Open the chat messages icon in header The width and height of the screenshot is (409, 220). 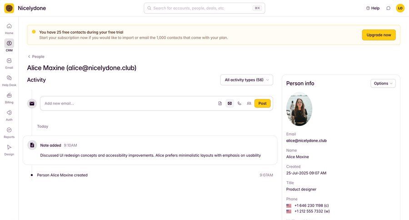click(x=388, y=8)
